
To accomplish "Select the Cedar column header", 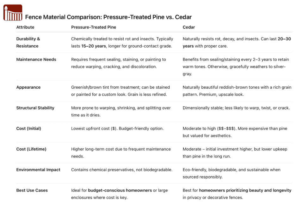I will point(189,27).
